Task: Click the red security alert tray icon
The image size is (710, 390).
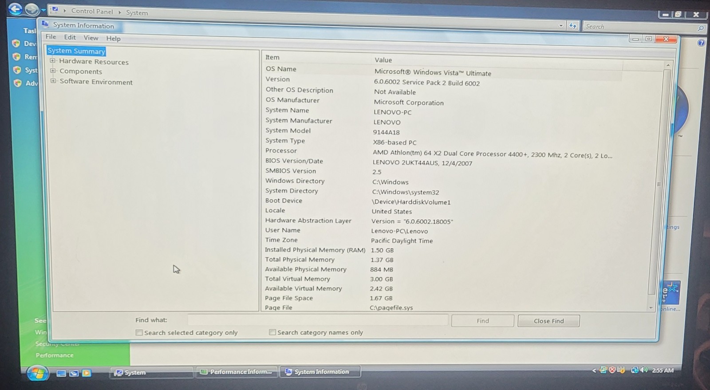Action: tap(612, 370)
